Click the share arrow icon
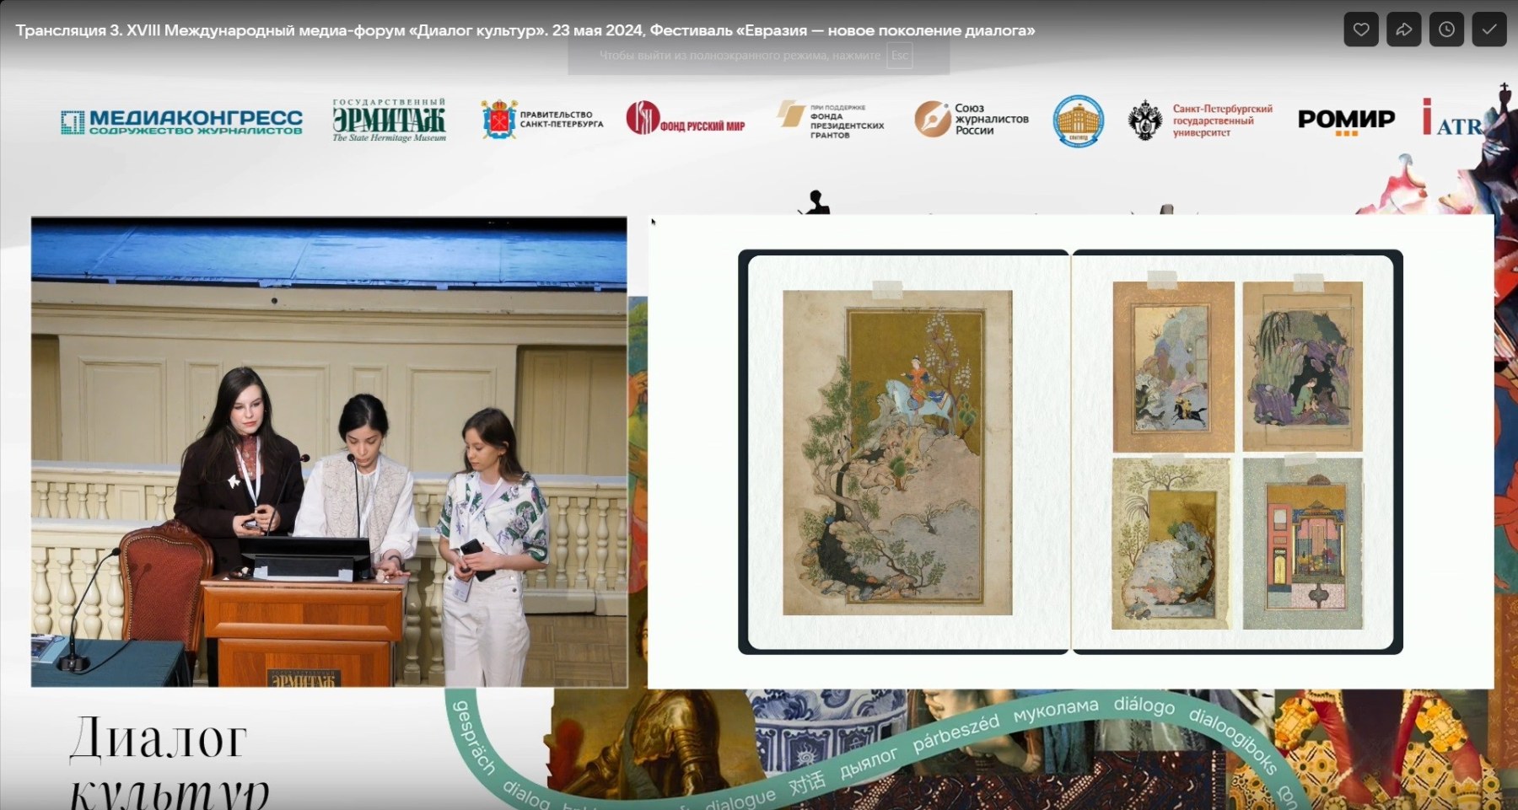 tap(1403, 30)
